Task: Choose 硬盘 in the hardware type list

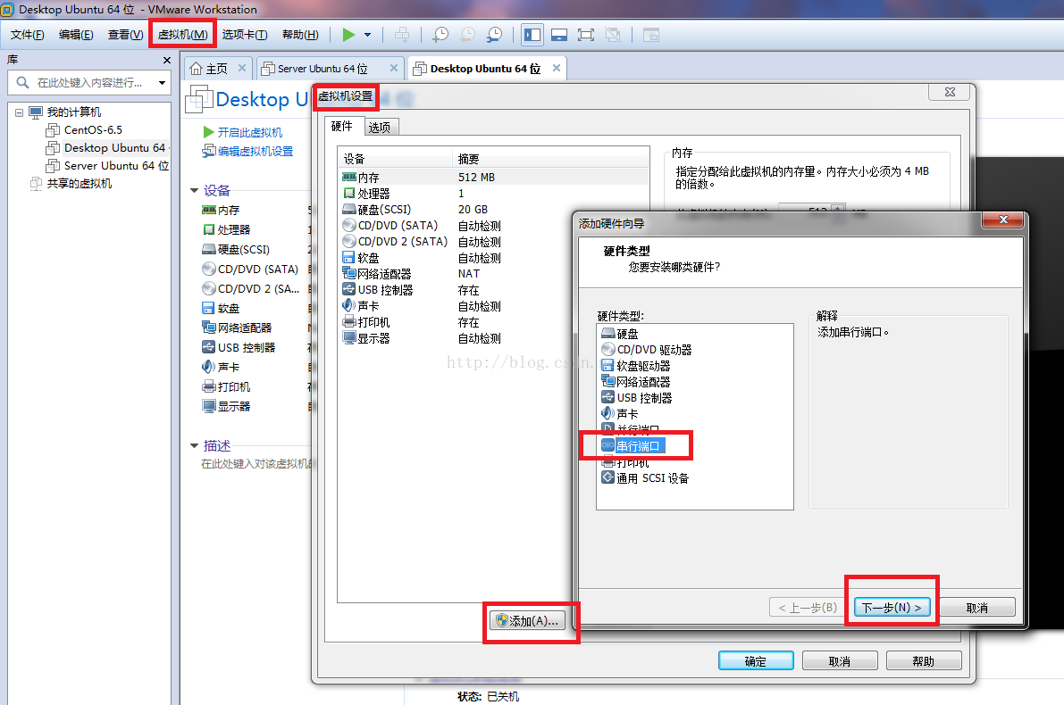Action: pyautogui.click(x=620, y=334)
